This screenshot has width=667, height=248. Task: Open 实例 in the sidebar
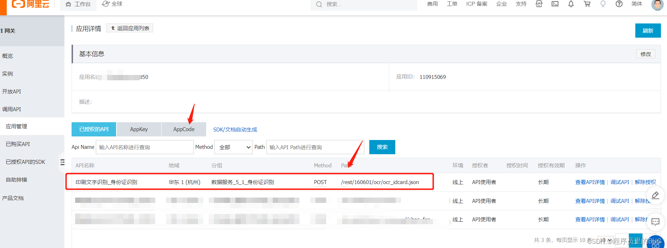click(7, 74)
